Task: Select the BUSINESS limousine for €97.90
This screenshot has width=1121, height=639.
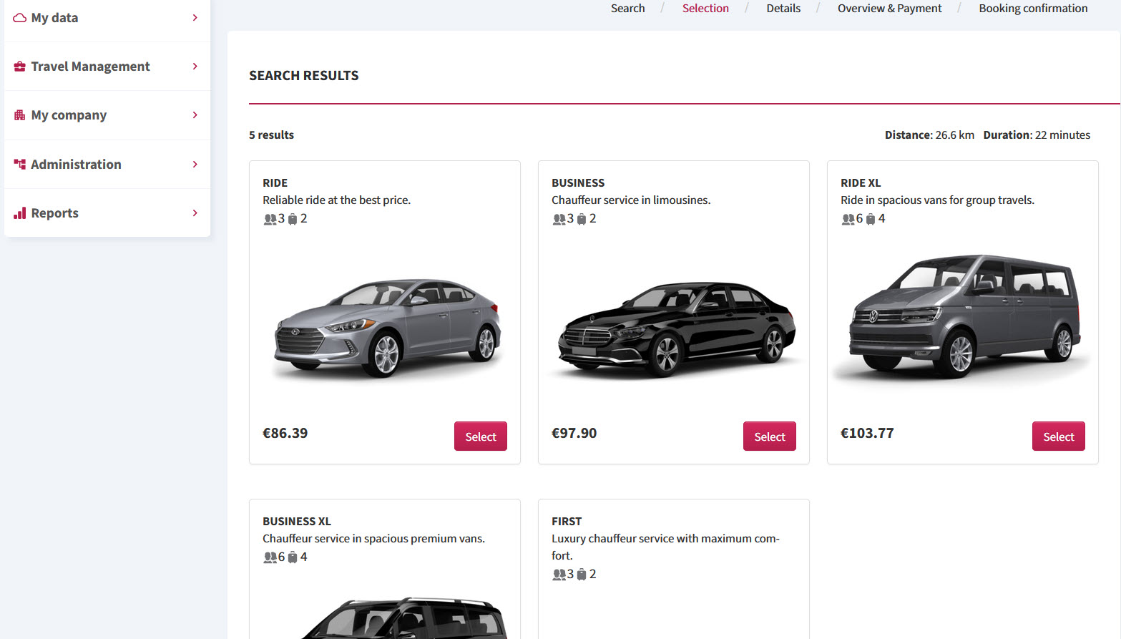Action: click(x=770, y=436)
